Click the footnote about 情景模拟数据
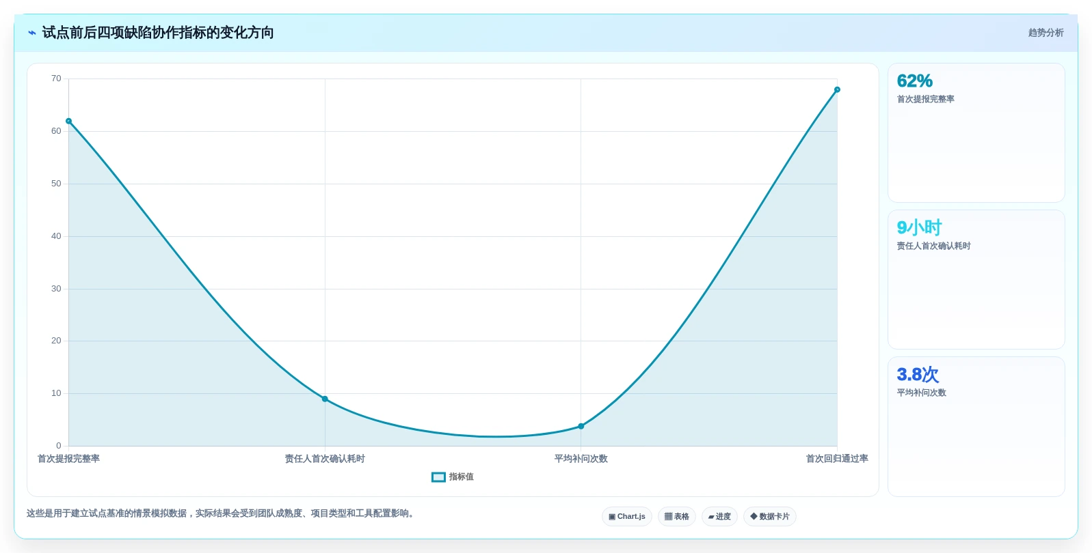 pos(222,513)
